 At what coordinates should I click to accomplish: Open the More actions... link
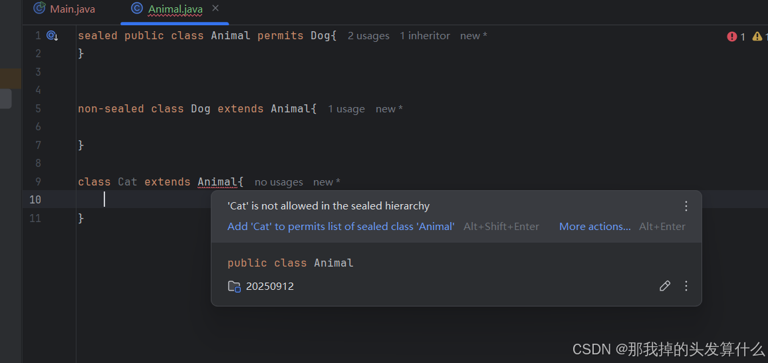[594, 227]
